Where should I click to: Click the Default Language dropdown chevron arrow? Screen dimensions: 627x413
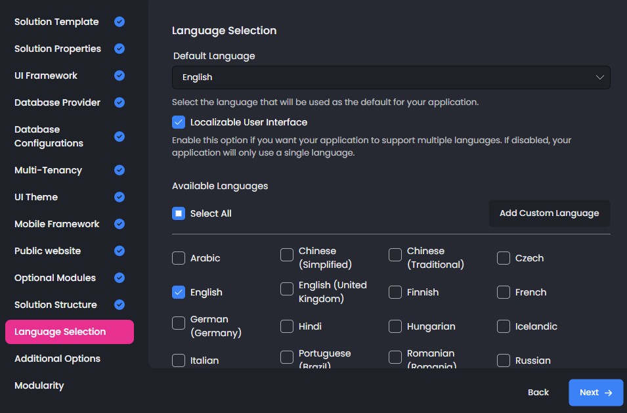pos(599,77)
